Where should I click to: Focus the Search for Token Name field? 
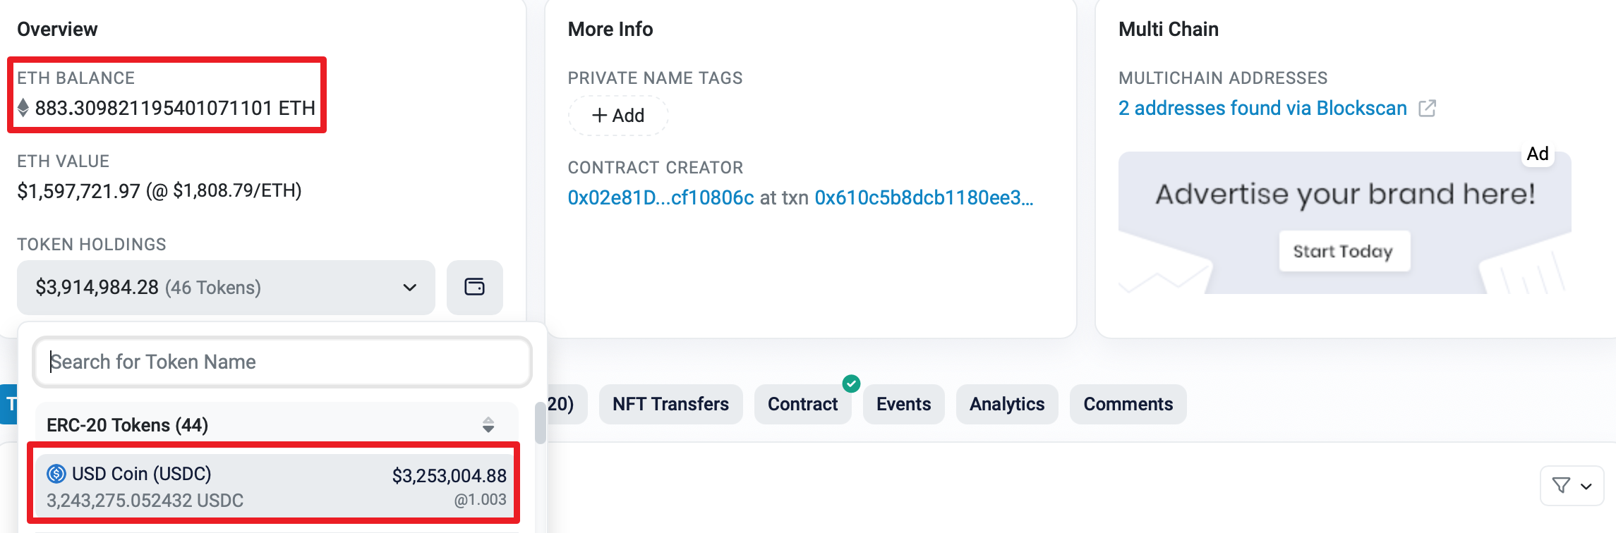pyautogui.click(x=282, y=362)
